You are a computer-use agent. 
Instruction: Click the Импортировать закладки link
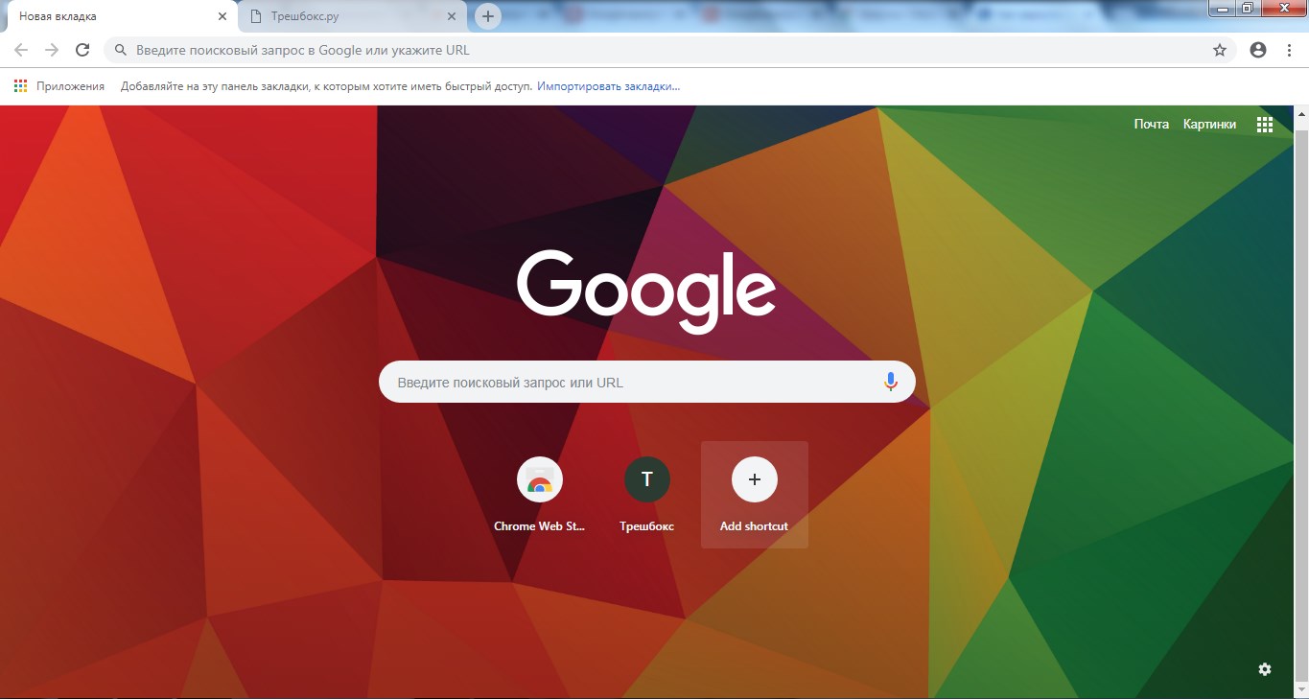608,86
